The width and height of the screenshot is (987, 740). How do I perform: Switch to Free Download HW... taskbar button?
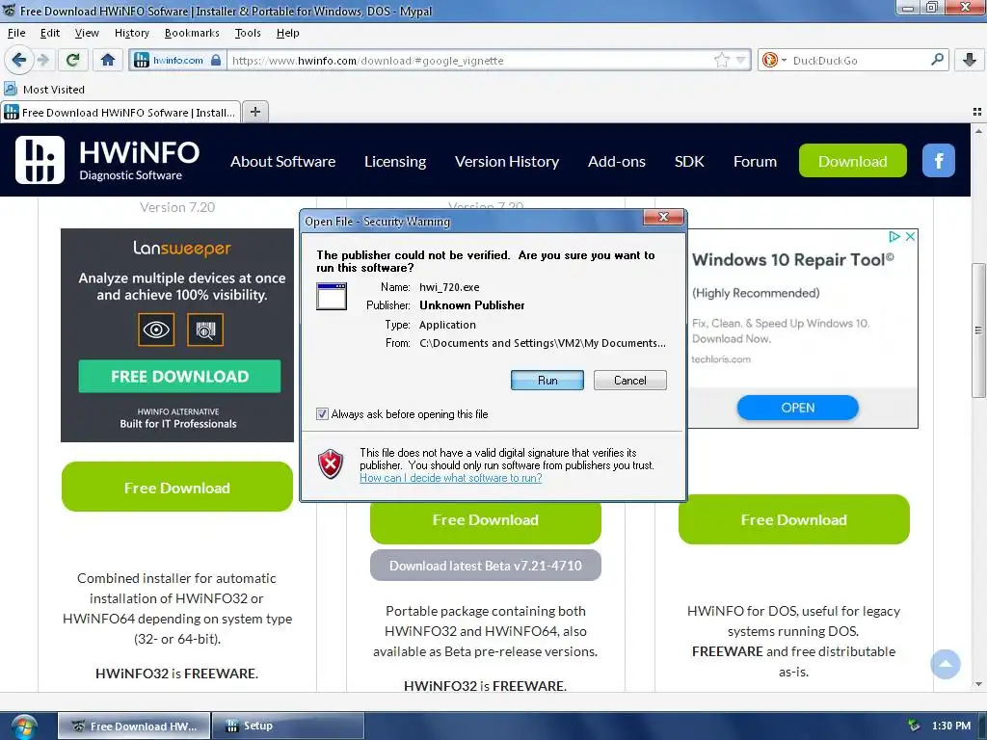pos(134,726)
